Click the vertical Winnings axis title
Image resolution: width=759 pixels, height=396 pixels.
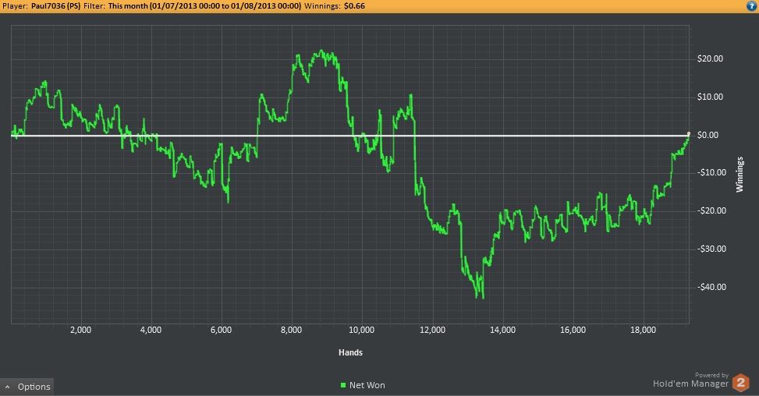point(739,175)
